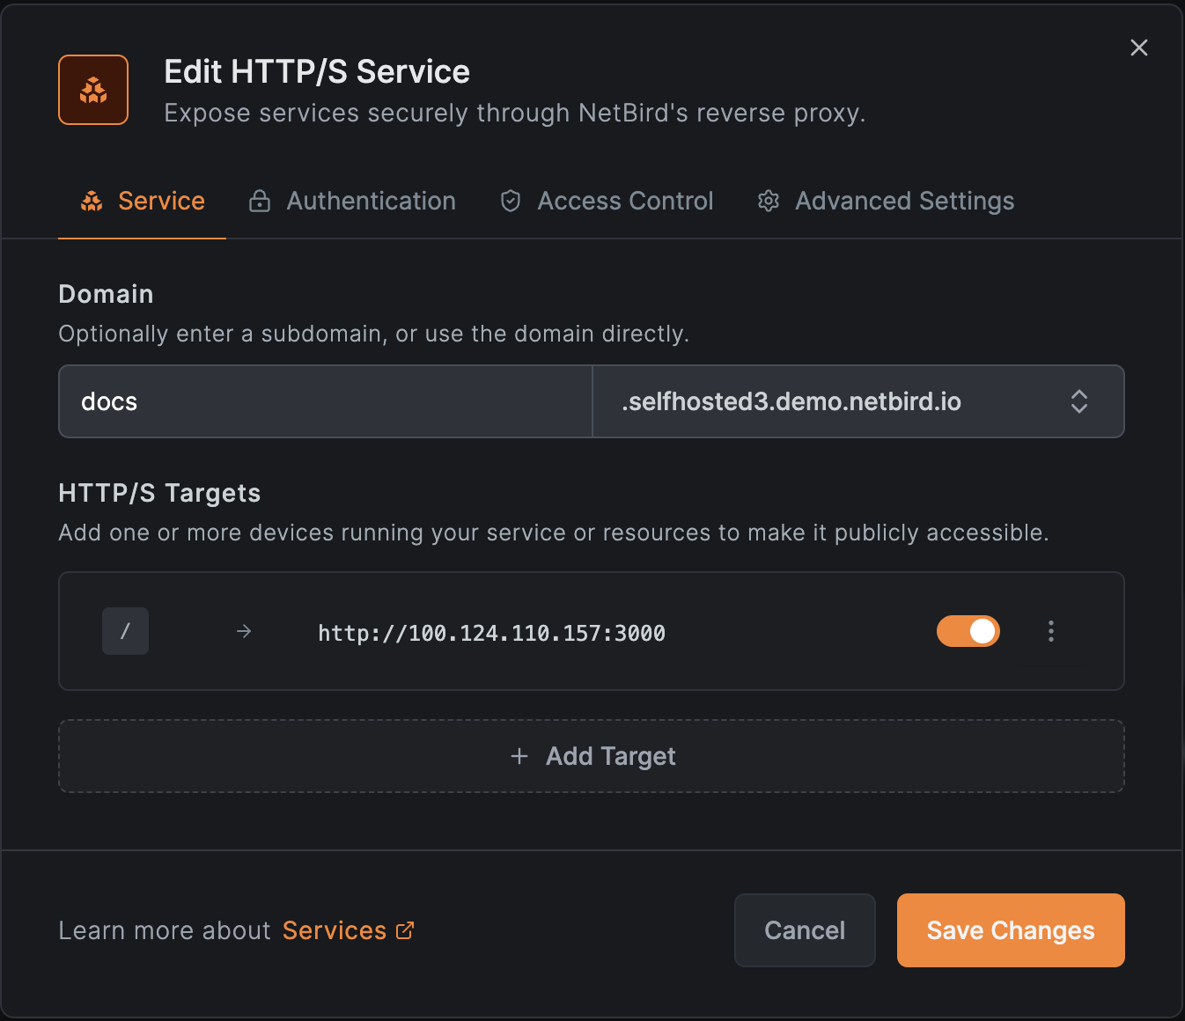Close the Edit HTTP/S Service dialog
The height and width of the screenshot is (1021, 1185).
(1138, 48)
